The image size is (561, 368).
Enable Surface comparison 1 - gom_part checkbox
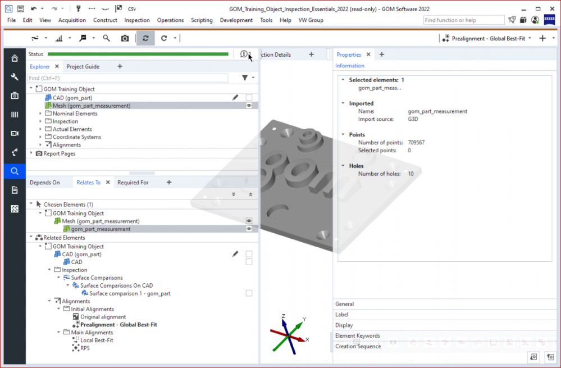[x=249, y=293]
